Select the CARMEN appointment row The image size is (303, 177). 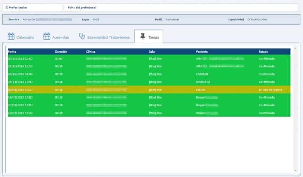click(148, 74)
